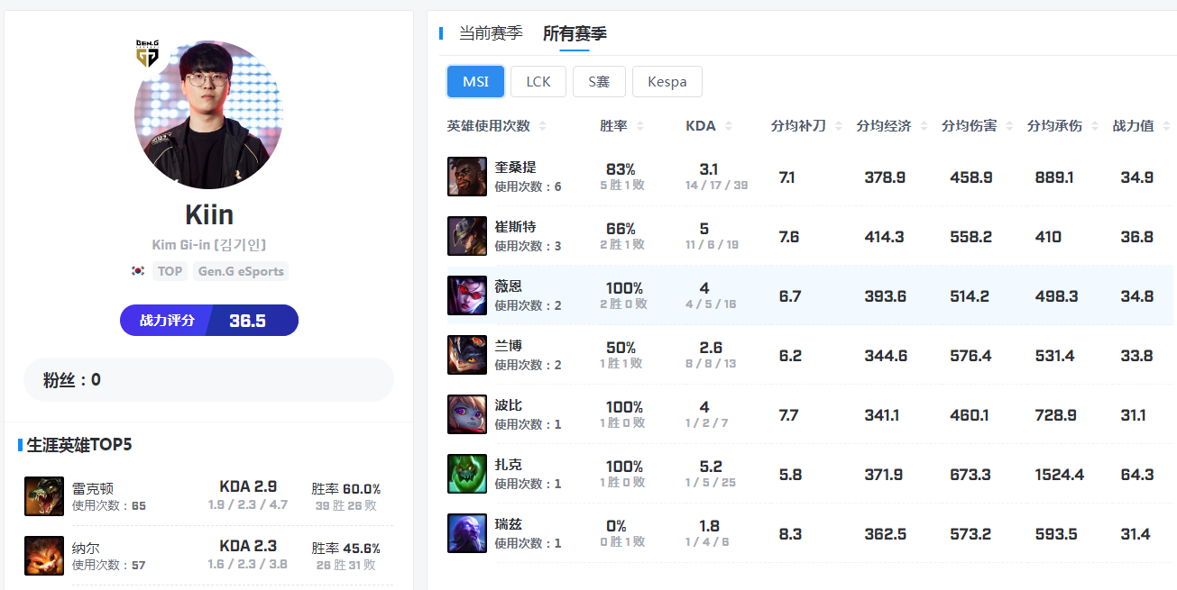This screenshot has width=1177, height=590.
Task: Click the 奎桑提 champion name
Action: [x=516, y=168]
